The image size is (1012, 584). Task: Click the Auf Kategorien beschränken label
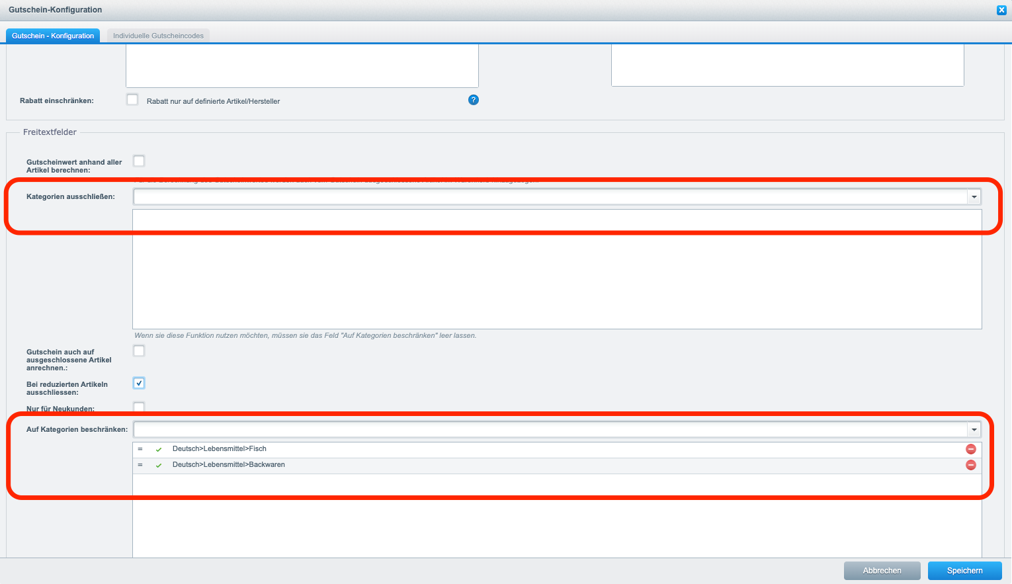77,430
